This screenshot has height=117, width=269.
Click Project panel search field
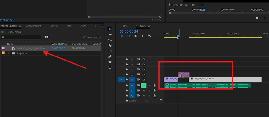[x=21, y=37]
